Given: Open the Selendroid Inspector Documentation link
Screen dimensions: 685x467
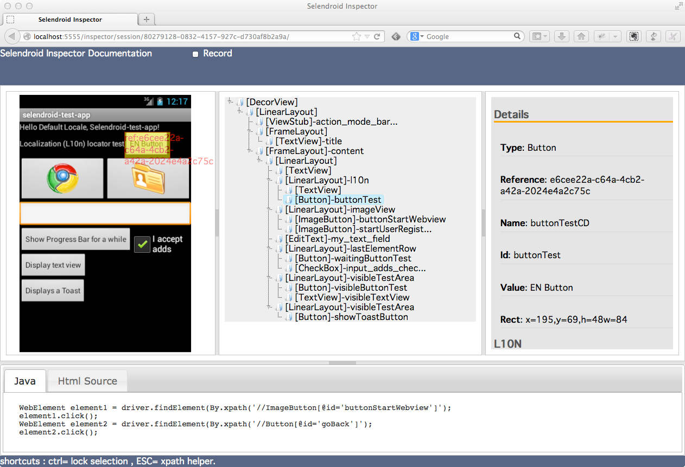Looking at the screenshot, I should 75,53.
